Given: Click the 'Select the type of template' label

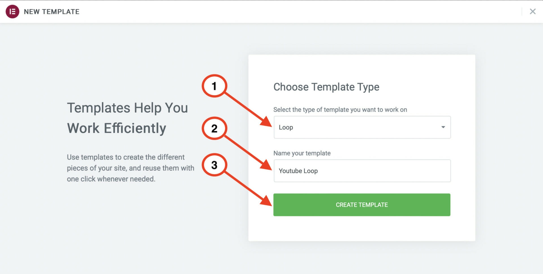Looking at the screenshot, I should [x=340, y=110].
